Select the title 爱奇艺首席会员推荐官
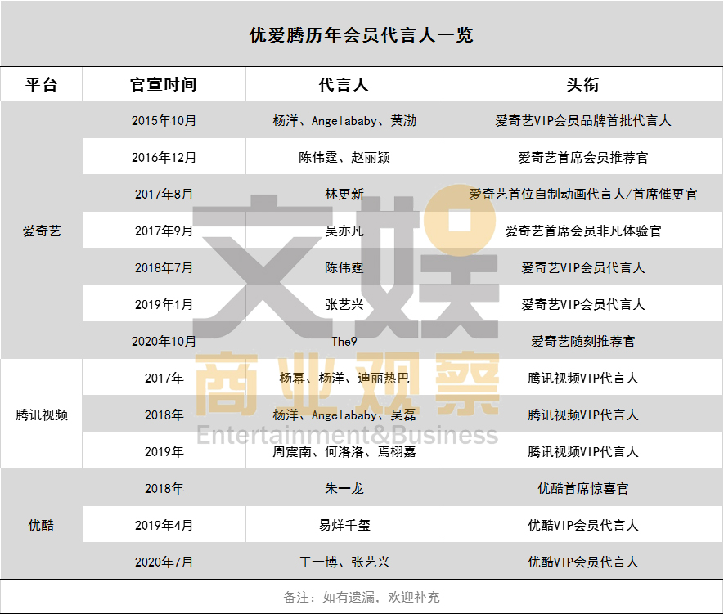This screenshot has width=724, height=614. 582,157
